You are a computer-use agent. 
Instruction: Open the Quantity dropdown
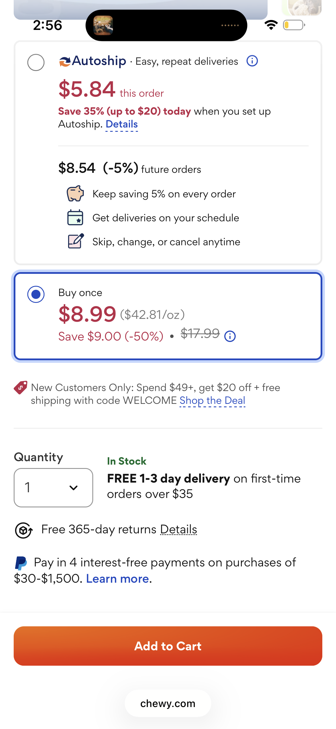point(53,487)
